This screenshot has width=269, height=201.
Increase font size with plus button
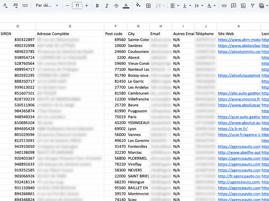point(87,6)
